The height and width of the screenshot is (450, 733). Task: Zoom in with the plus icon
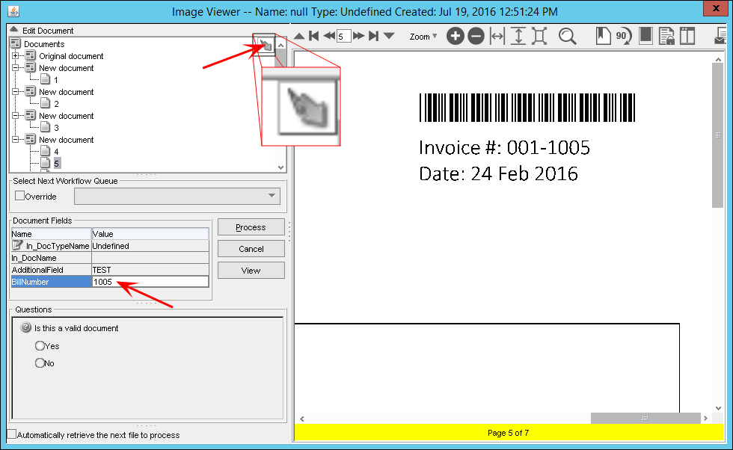click(x=455, y=36)
